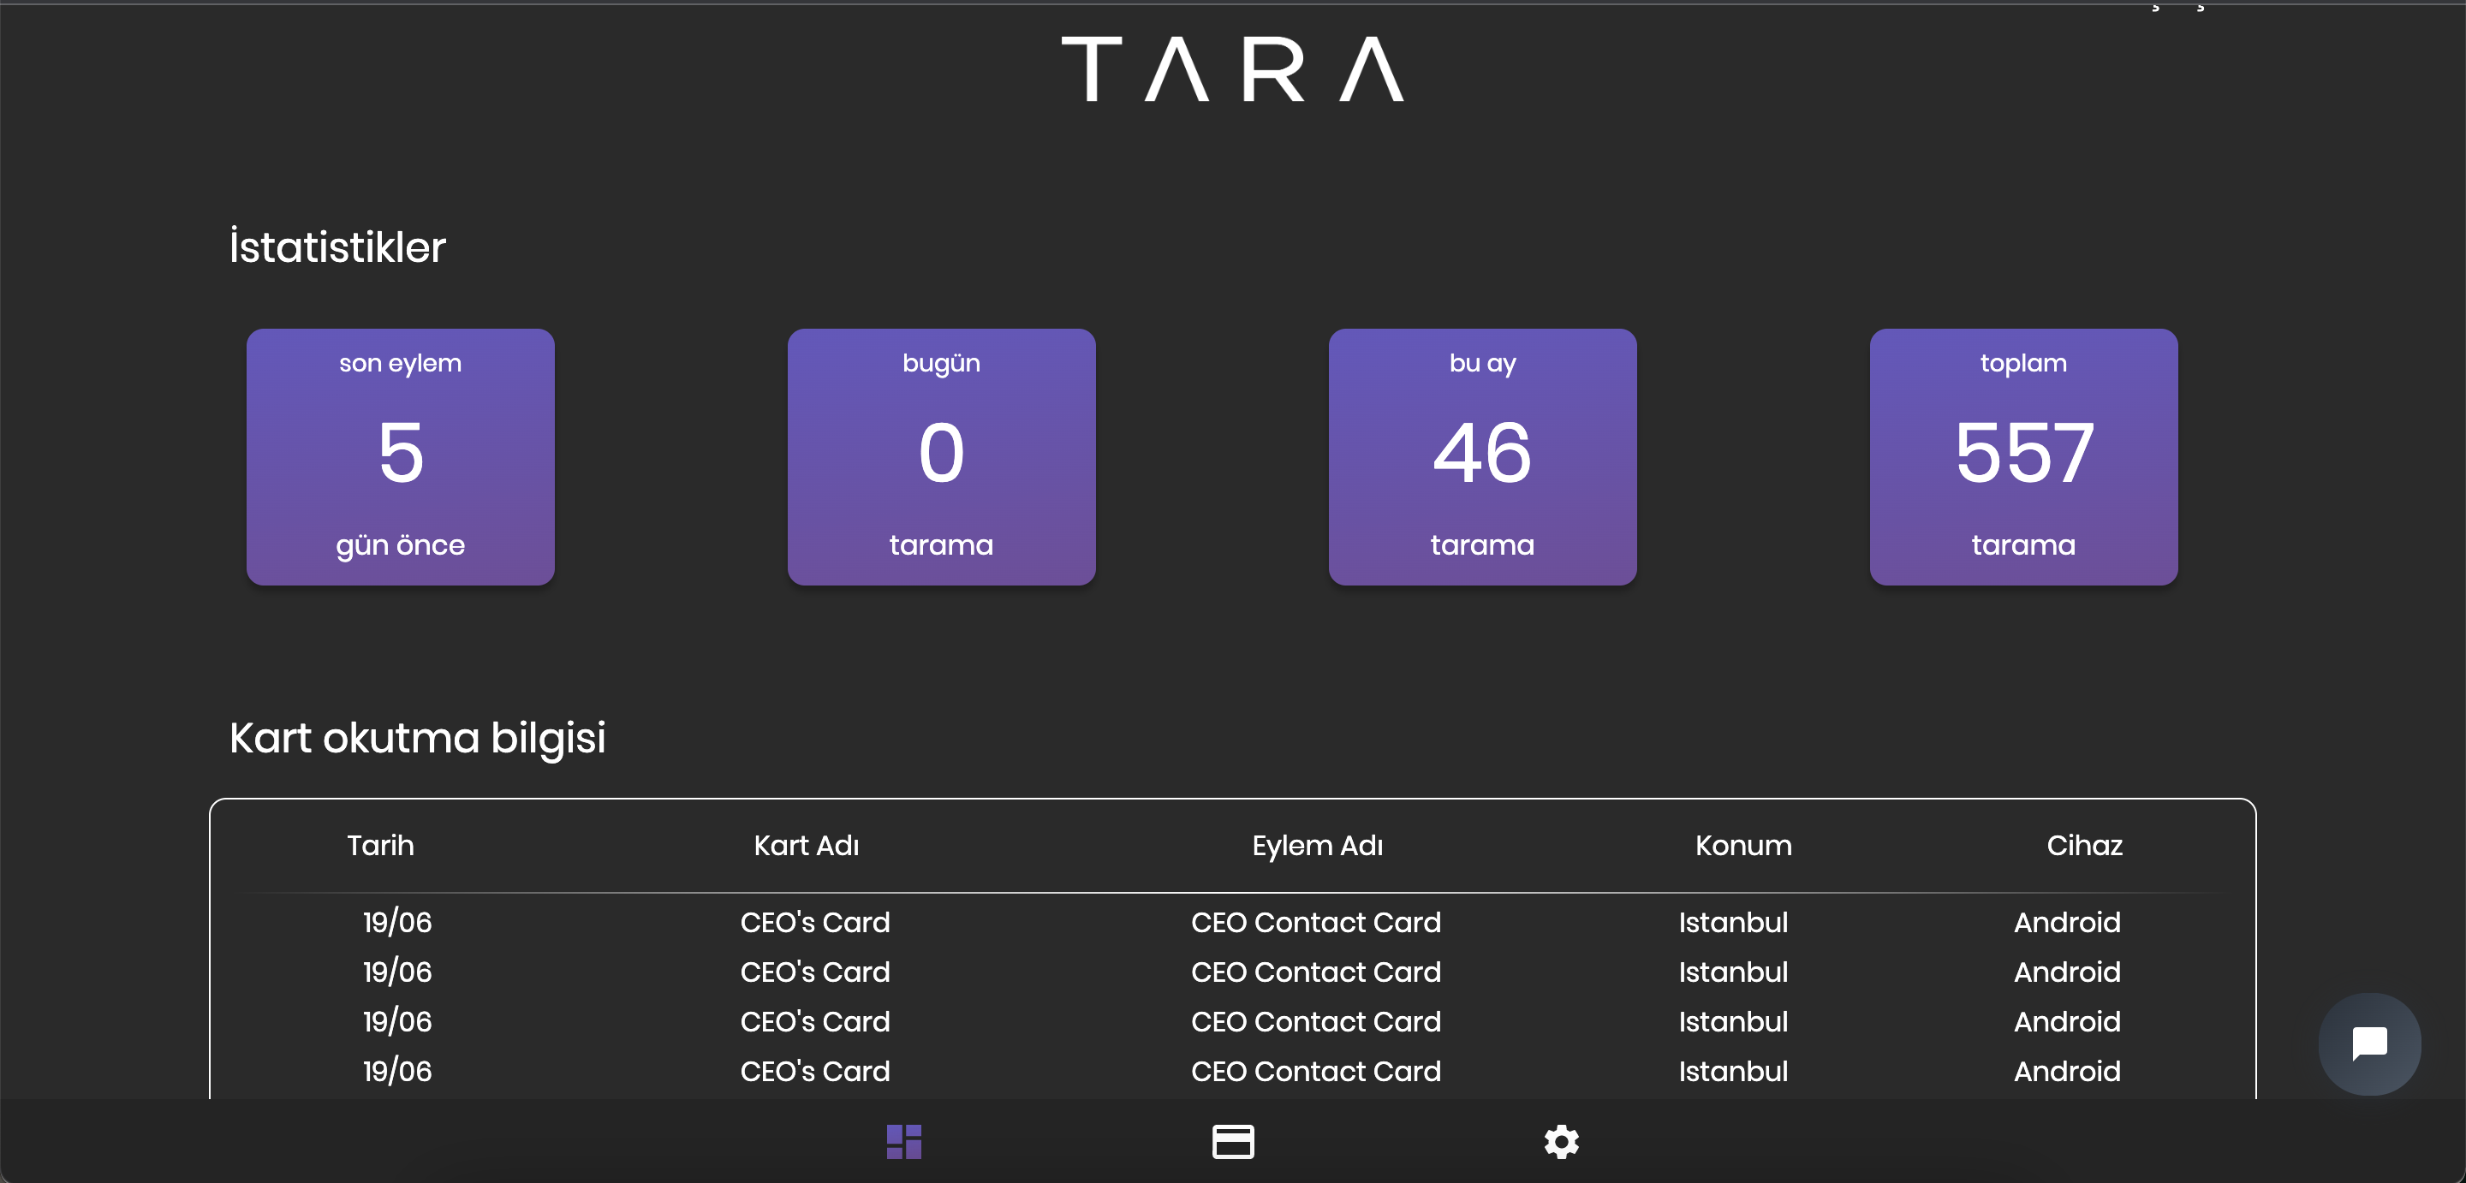Click the TARA logo
The height and width of the screenshot is (1183, 2466).
tap(1232, 69)
